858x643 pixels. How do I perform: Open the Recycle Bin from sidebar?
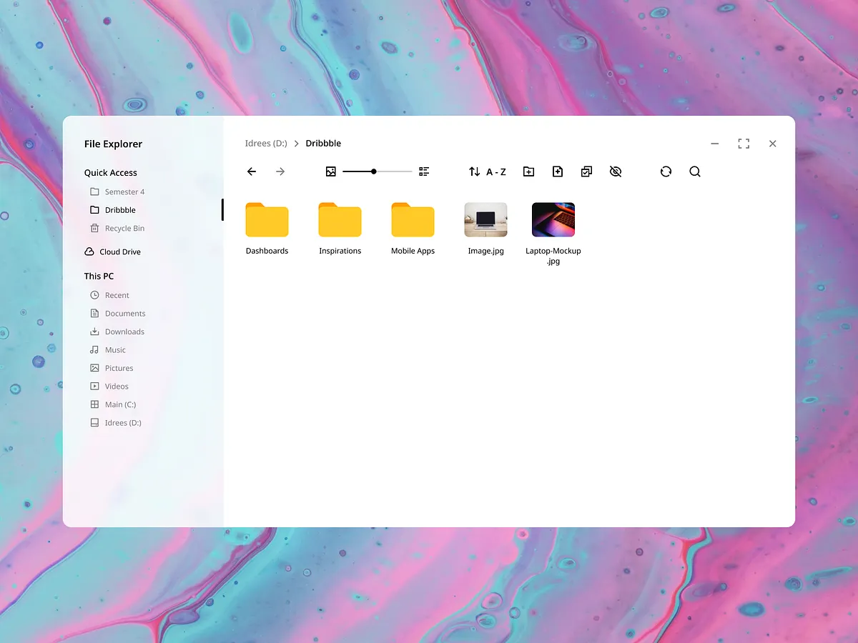coord(123,228)
